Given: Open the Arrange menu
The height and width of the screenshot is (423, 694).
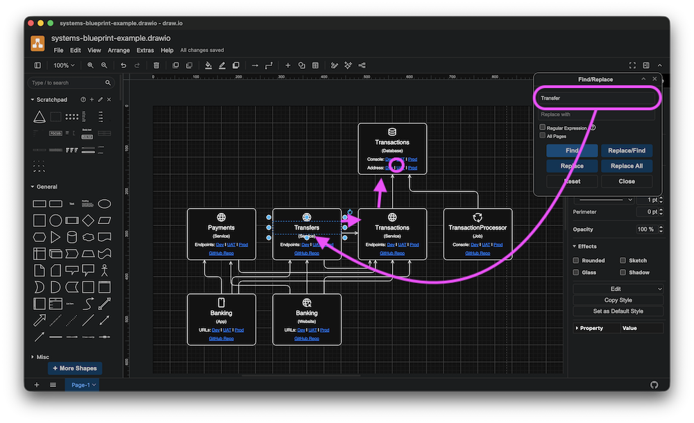Looking at the screenshot, I should [x=119, y=51].
